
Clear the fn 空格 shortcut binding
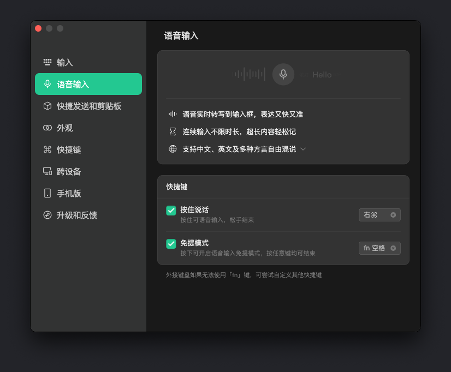click(x=393, y=248)
